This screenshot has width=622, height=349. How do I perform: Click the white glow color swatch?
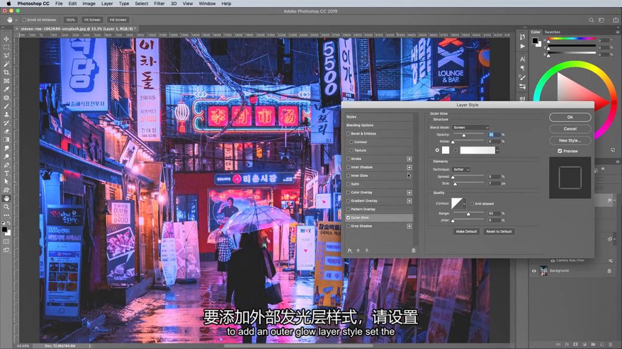click(445, 150)
